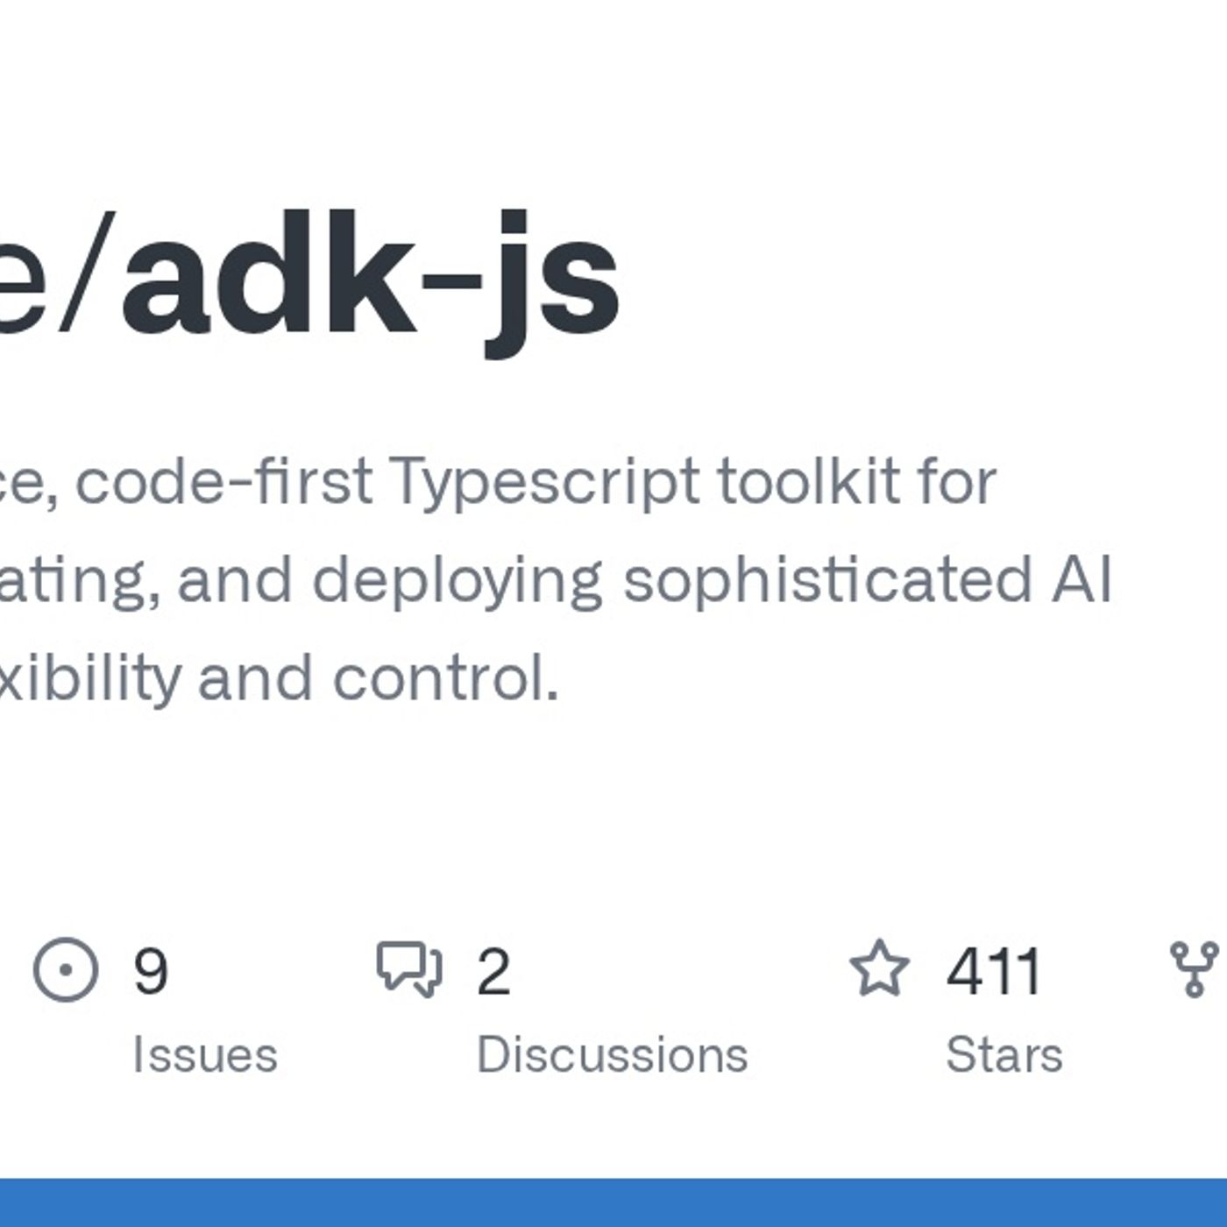Screen dimensions: 1227x1227
Task: Click the Issues label to view issues
Action: pos(206,1052)
